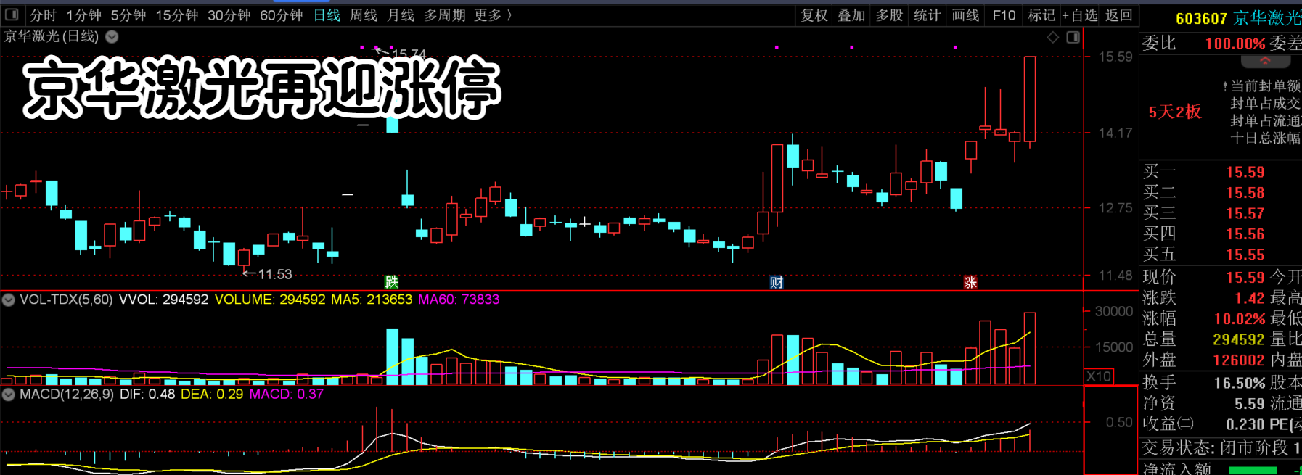Viewport: 1302px width, 475px height.
Task: Click the green 跌 event marker
Action: [391, 282]
